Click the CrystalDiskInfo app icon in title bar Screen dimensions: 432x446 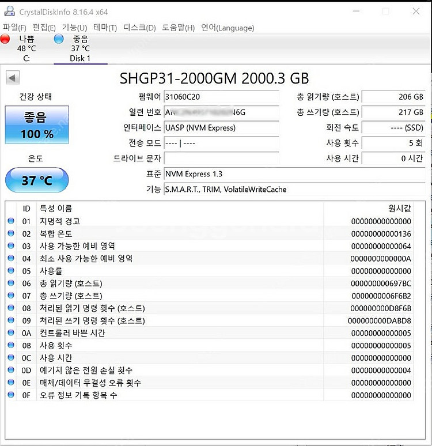pyautogui.click(x=9, y=12)
